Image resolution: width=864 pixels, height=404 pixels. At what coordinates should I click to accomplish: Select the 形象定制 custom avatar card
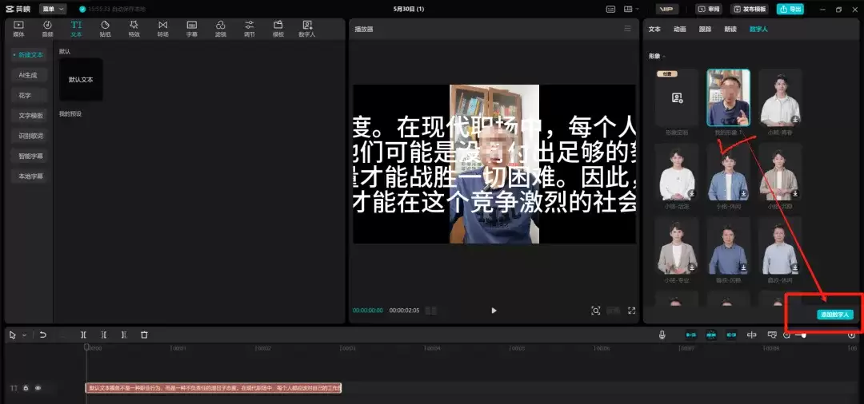[x=678, y=98]
